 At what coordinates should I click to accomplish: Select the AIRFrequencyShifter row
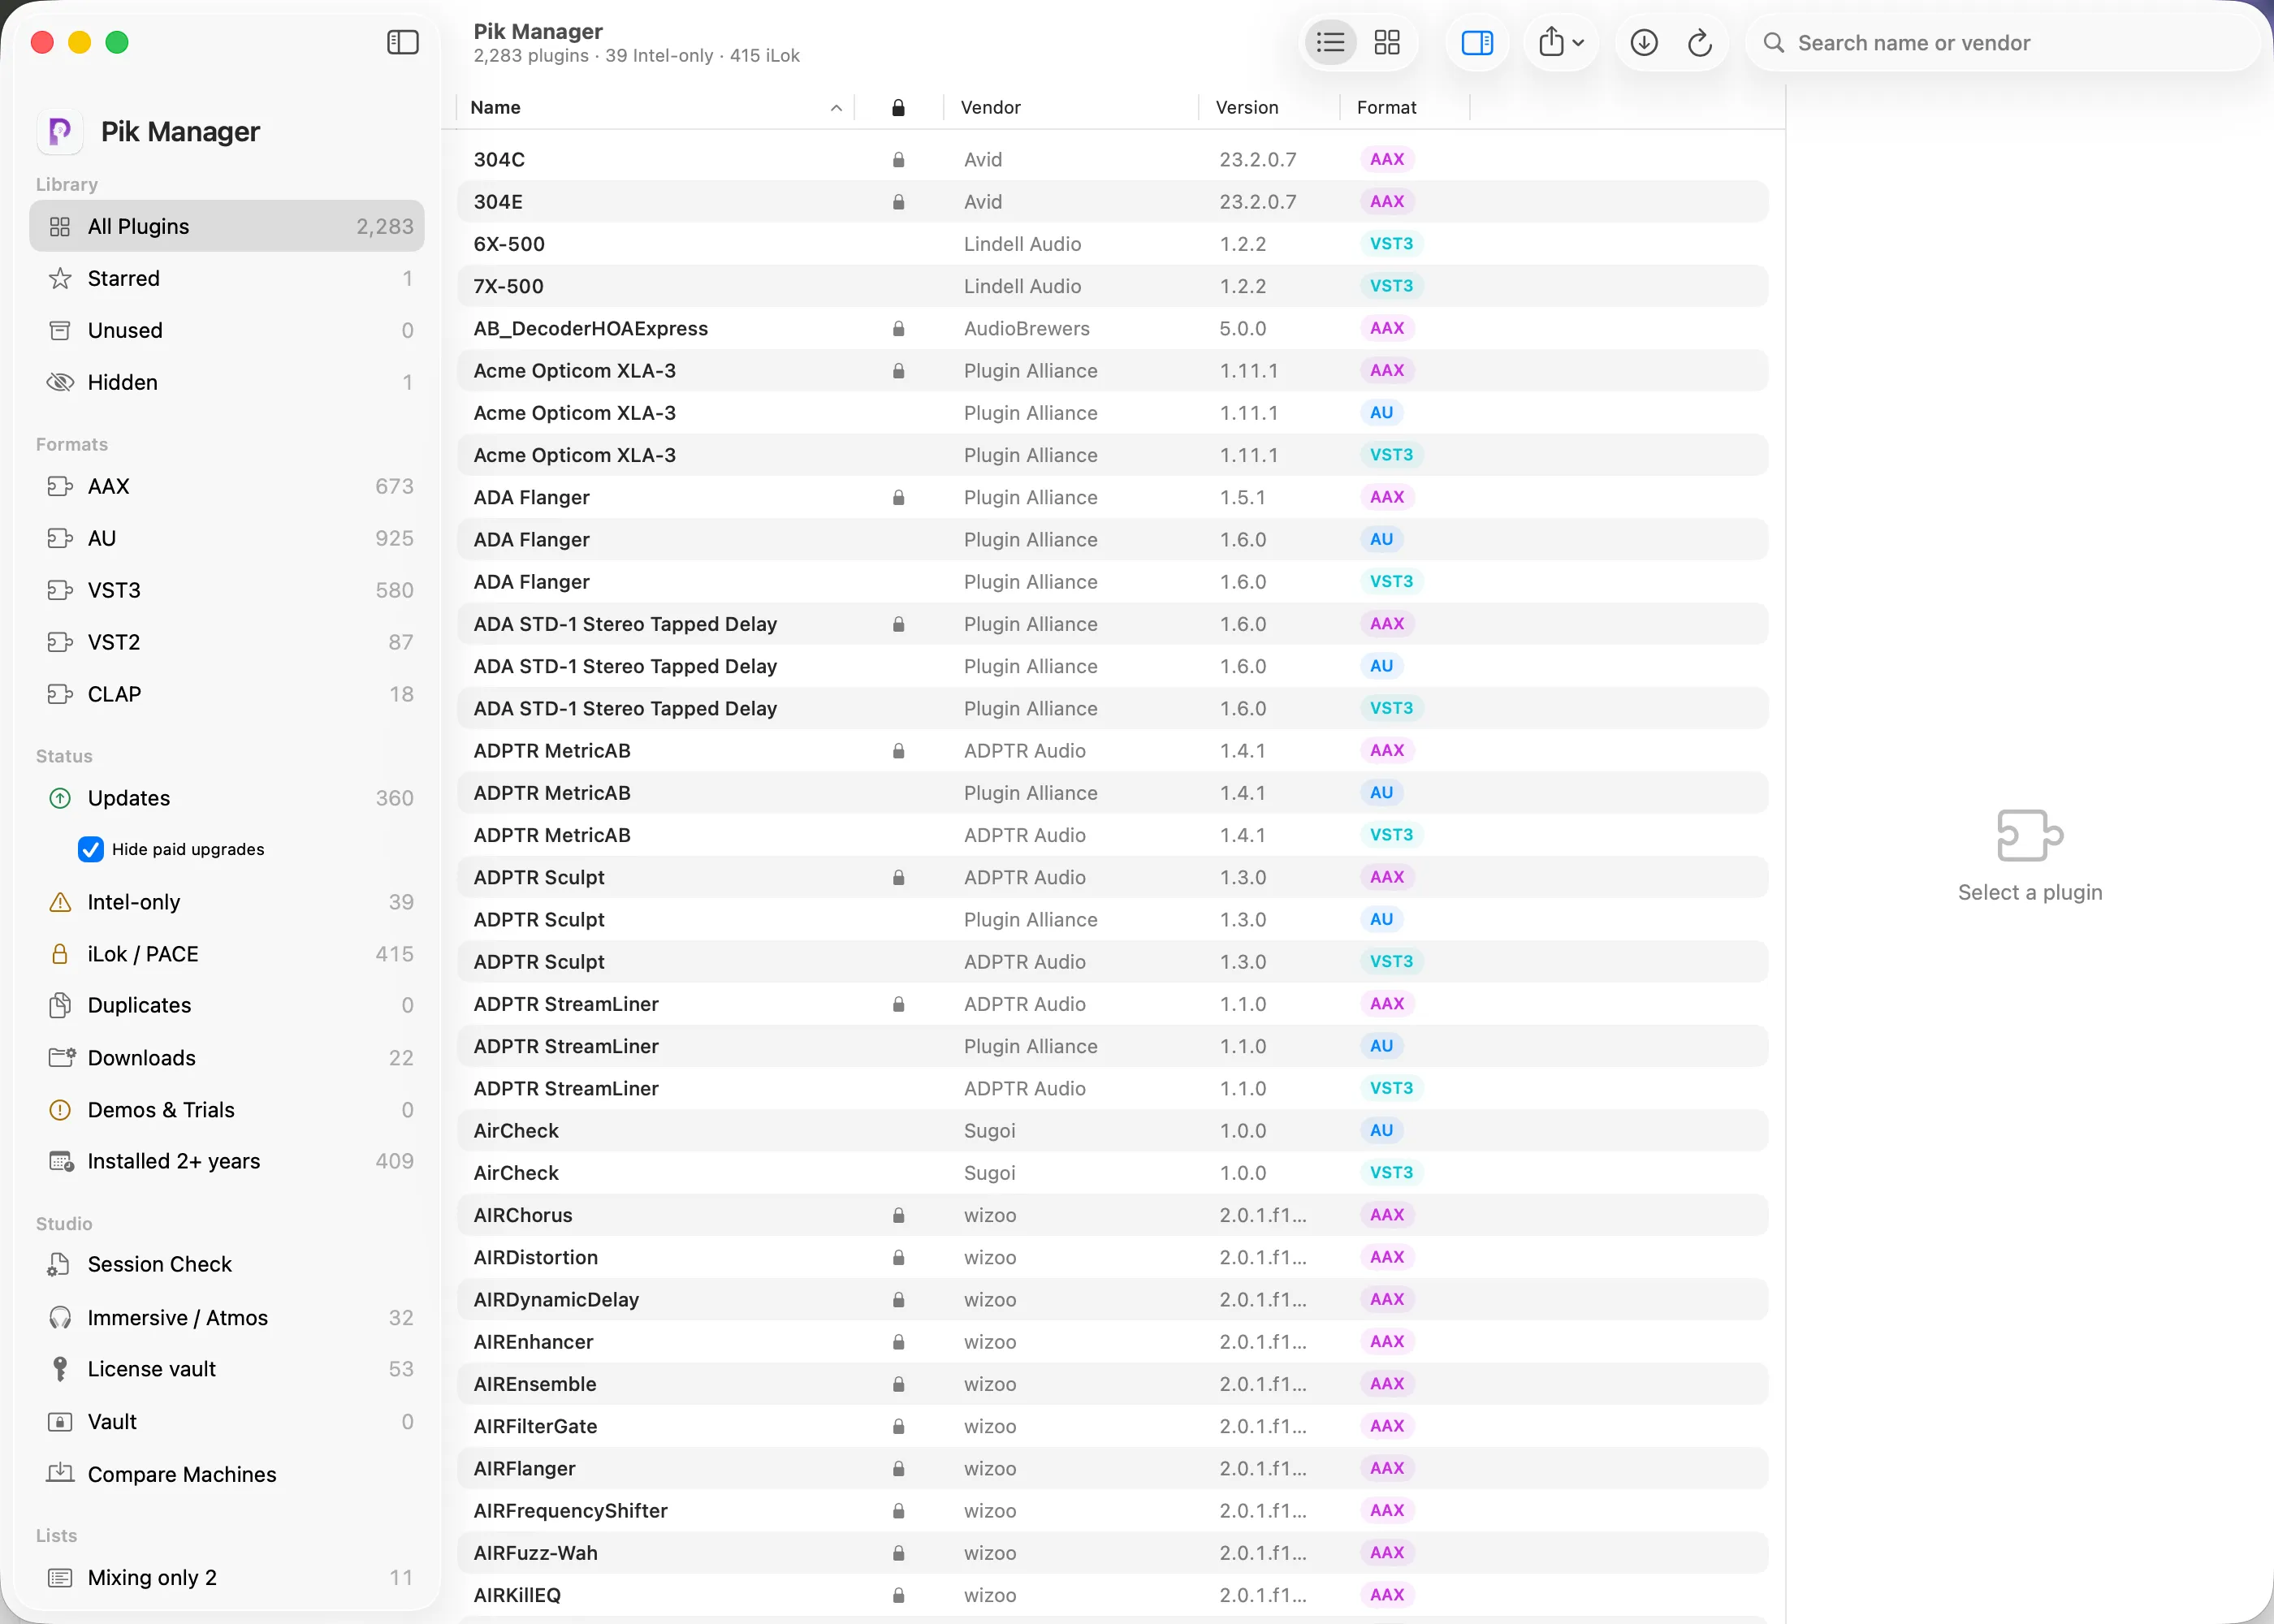click(x=1112, y=1511)
